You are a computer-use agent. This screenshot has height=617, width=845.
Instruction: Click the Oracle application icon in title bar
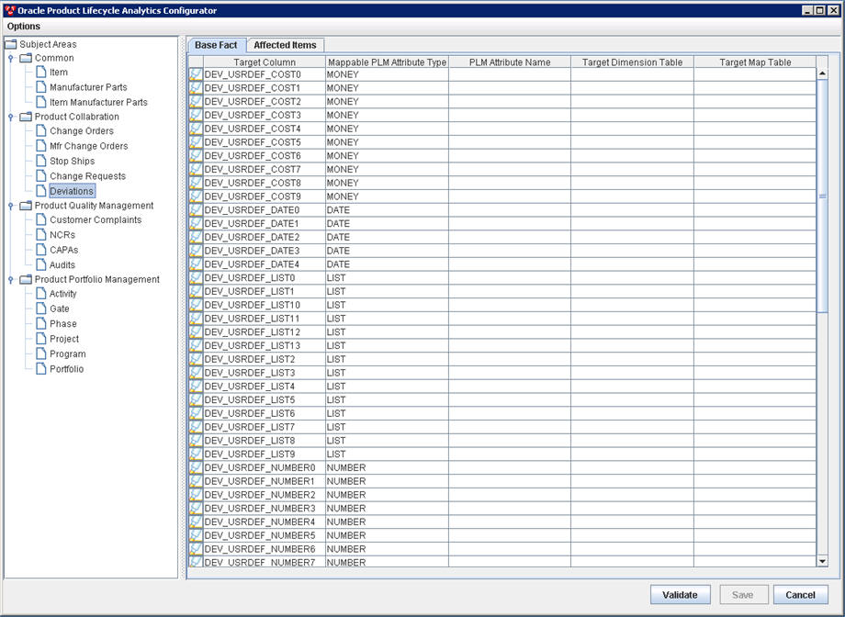pos(10,10)
